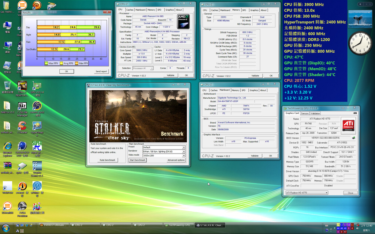
Task: Click the Windows Start orb
Action: click(6, 228)
